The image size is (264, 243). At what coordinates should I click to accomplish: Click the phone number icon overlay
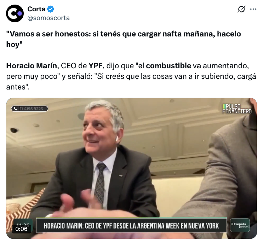[x=15, y=109]
